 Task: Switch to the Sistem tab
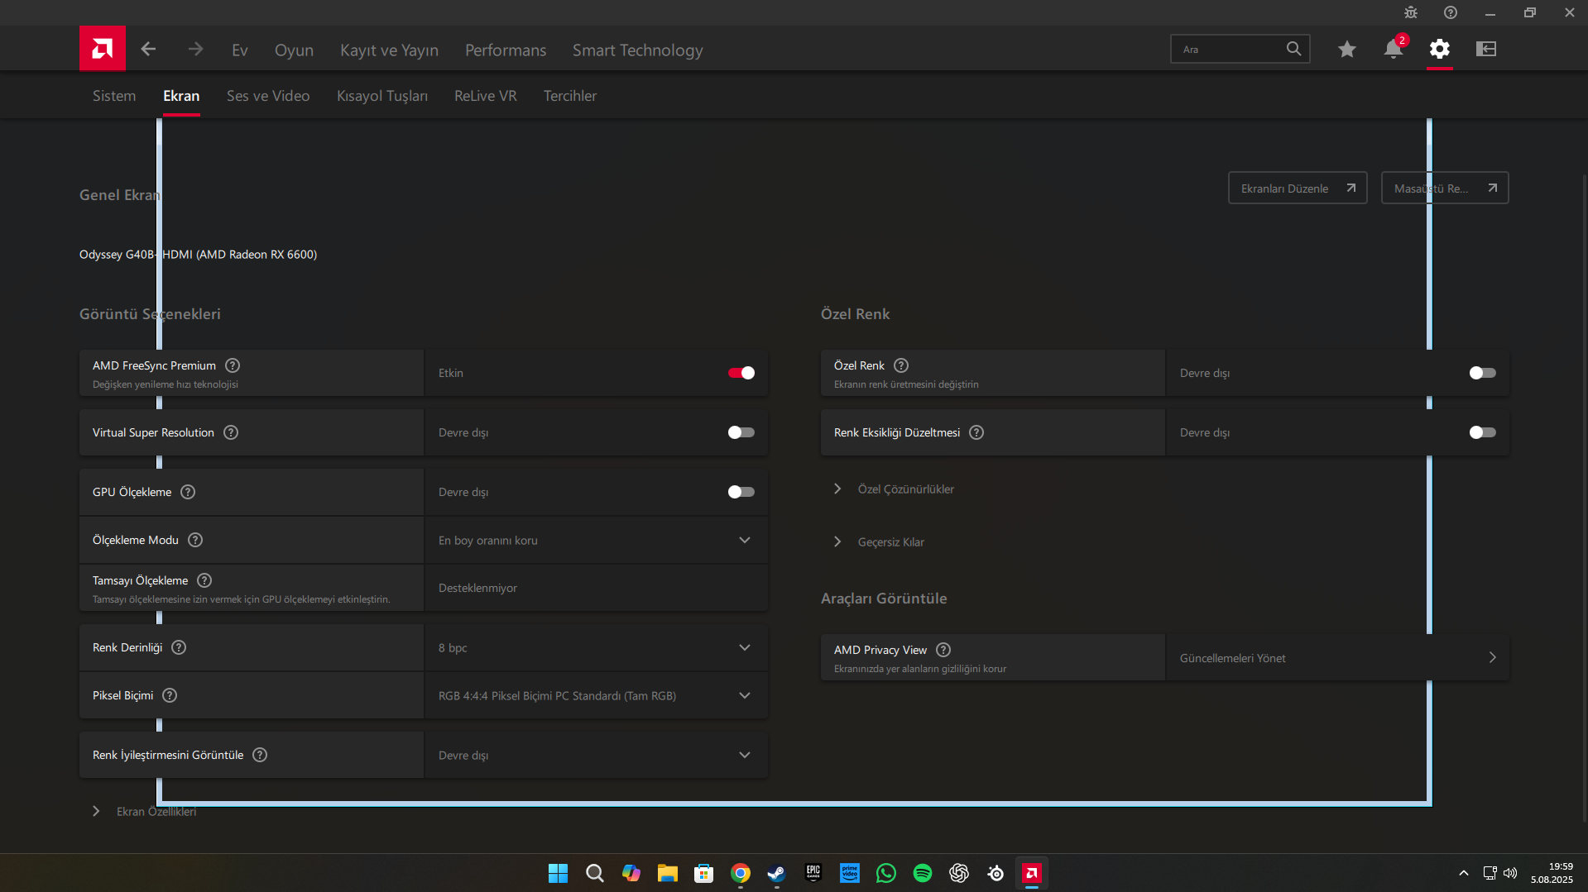click(x=114, y=96)
